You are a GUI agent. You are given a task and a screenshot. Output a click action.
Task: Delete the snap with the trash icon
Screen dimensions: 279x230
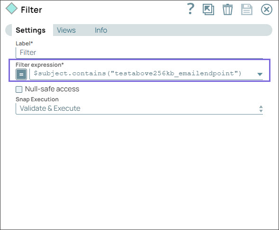click(x=227, y=9)
